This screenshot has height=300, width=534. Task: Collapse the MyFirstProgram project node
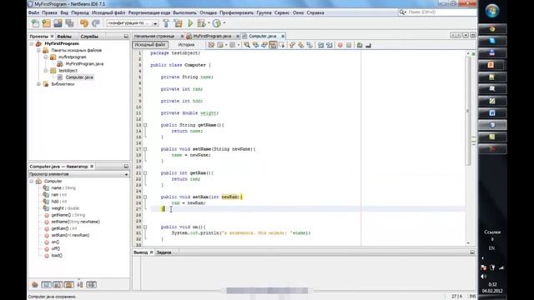(x=32, y=43)
